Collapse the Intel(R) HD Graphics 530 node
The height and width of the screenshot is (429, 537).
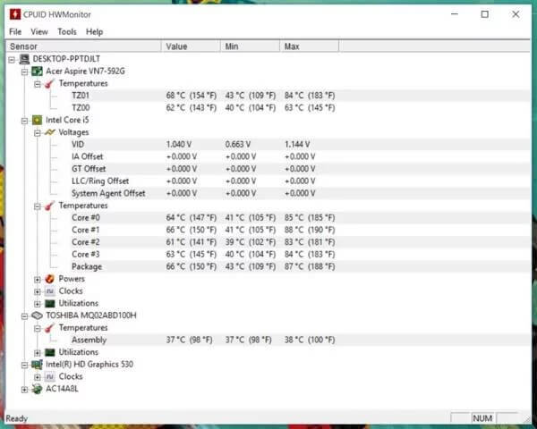tap(24, 365)
